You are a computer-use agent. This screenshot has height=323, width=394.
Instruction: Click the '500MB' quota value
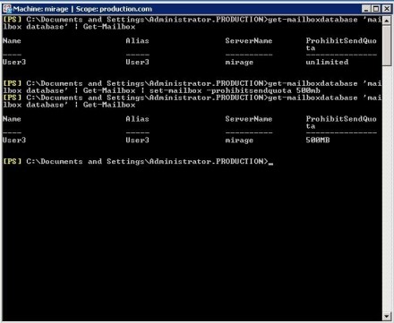(x=318, y=140)
